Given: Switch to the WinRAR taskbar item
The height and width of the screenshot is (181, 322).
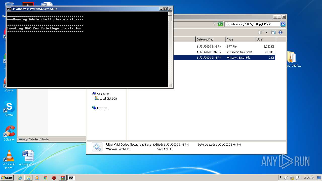Looking at the screenshot, I should (x=62, y=178).
